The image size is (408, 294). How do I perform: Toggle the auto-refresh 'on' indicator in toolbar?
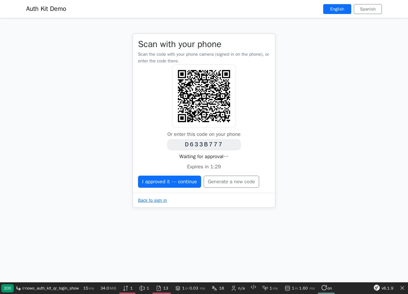326,288
